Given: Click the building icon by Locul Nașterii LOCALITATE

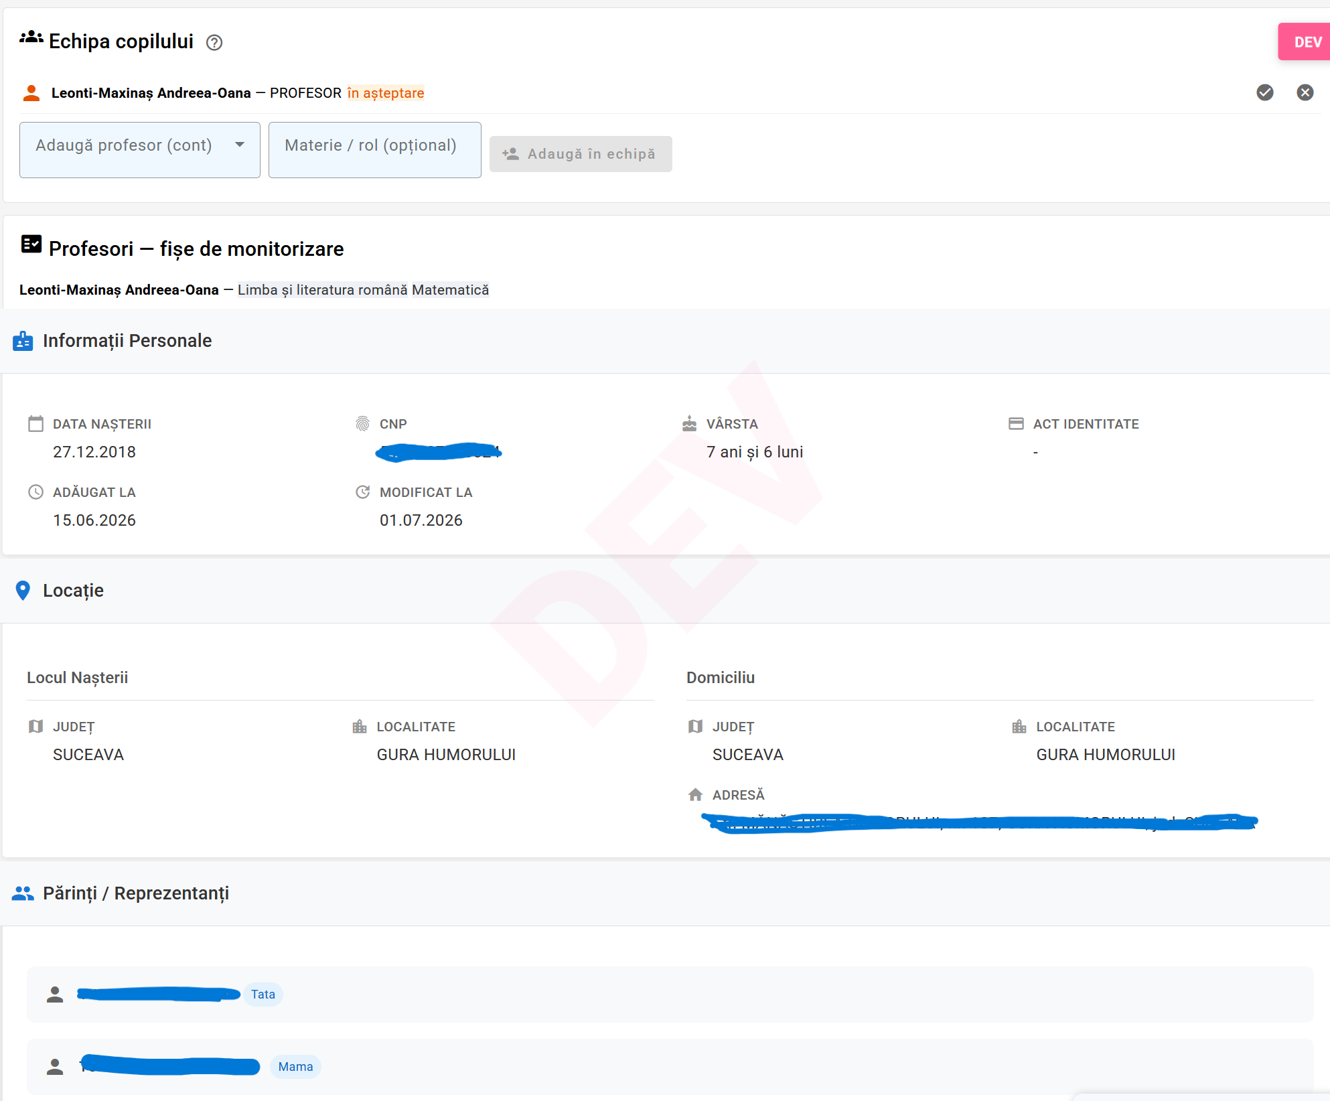Looking at the screenshot, I should [x=360, y=727].
